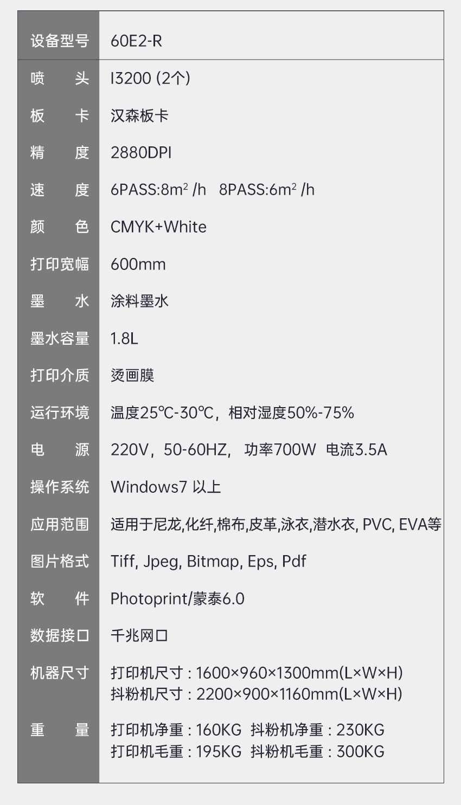Select the CMYK+White color value
This screenshot has height=805, width=461.
(158, 227)
